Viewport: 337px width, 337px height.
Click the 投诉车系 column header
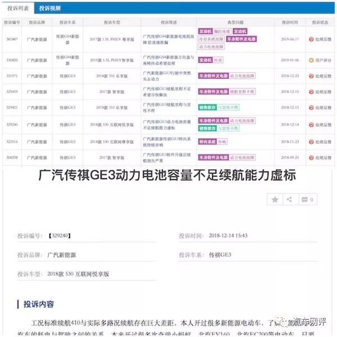click(67, 22)
